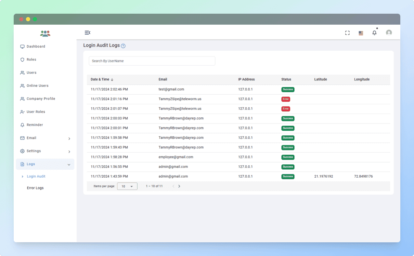Open Error Logs under Logs
The width and height of the screenshot is (414, 256).
pyautogui.click(x=35, y=188)
